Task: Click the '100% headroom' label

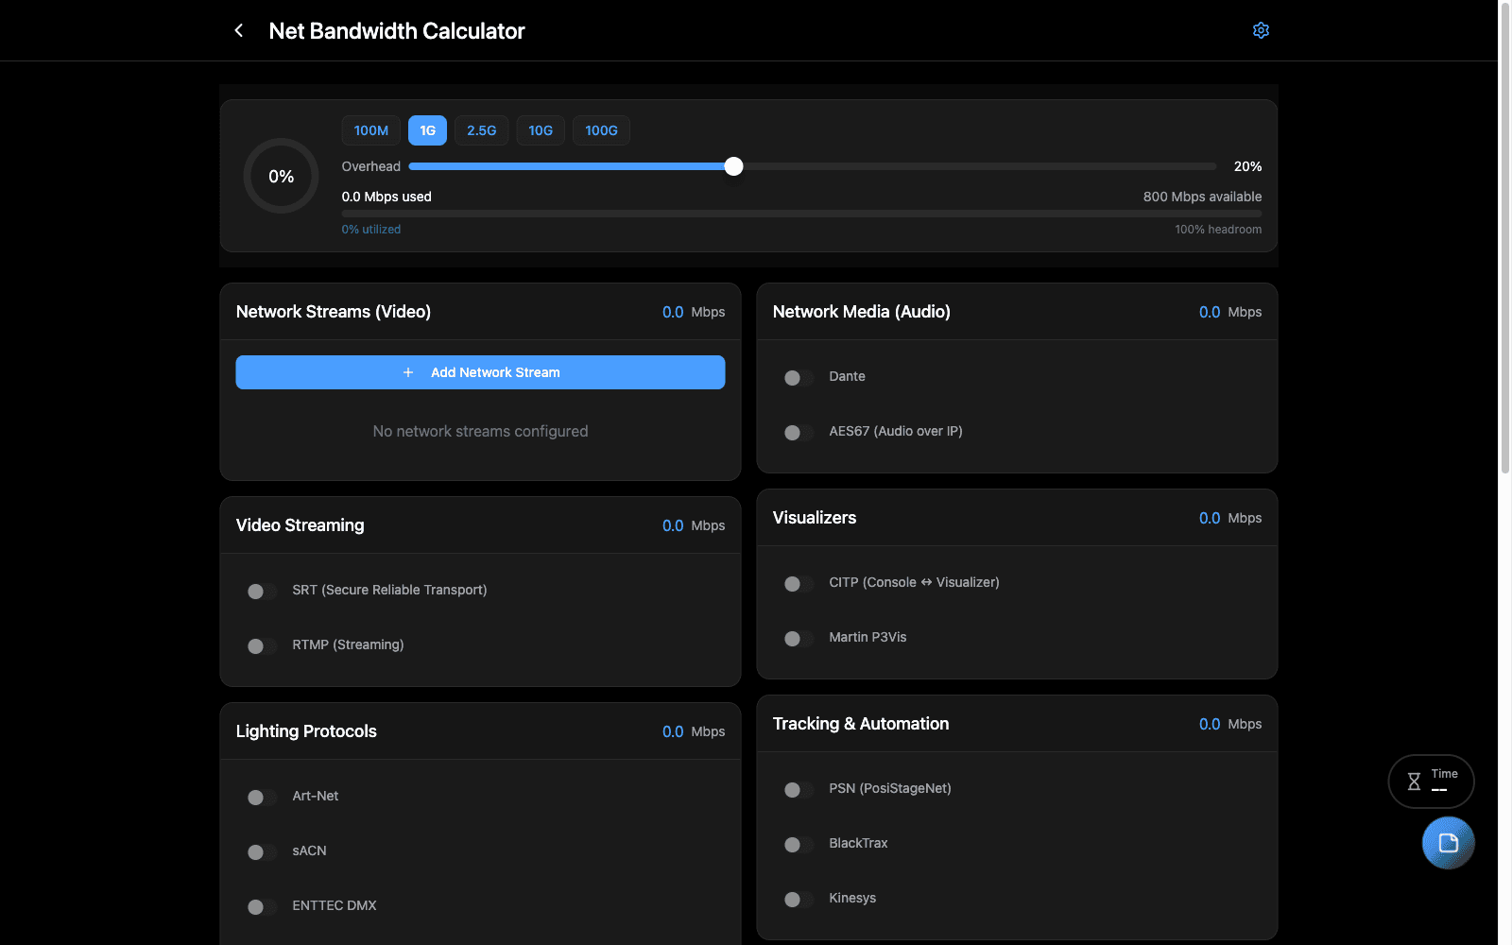Action: pos(1218,230)
